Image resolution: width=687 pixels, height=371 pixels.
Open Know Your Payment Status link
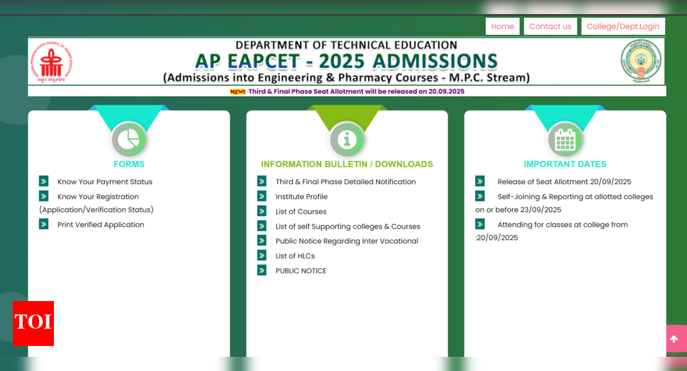(x=105, y=182)
